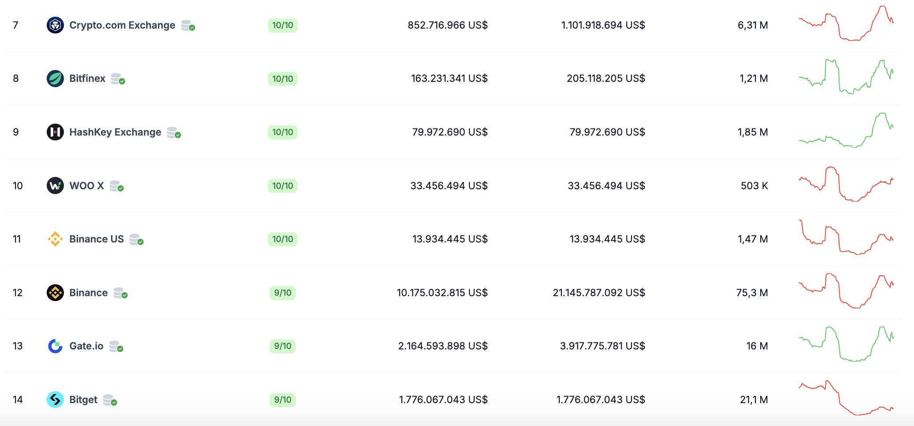Click the Binance US logo icon
The width and height of the screenshot is (914, 426).
click(55, 239)
